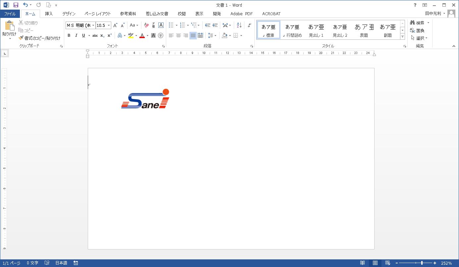Viewport: 459px width, 267px height.
Task: Click the yellow text highlight color button
Action: (130, 35)
